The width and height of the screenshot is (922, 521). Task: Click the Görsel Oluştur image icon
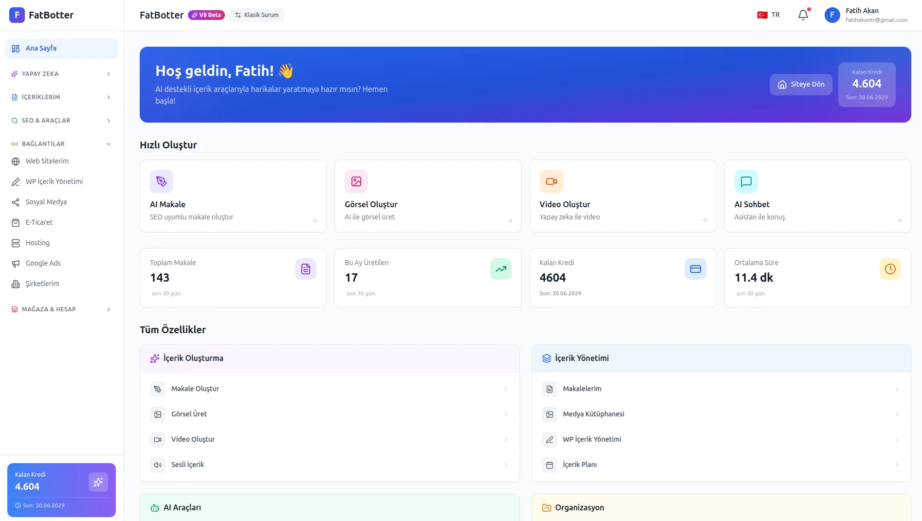click(356, 181)
